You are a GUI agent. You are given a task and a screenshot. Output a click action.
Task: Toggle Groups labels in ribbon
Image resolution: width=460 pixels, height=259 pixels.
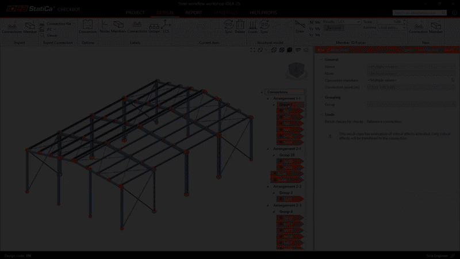pos(154,27)
